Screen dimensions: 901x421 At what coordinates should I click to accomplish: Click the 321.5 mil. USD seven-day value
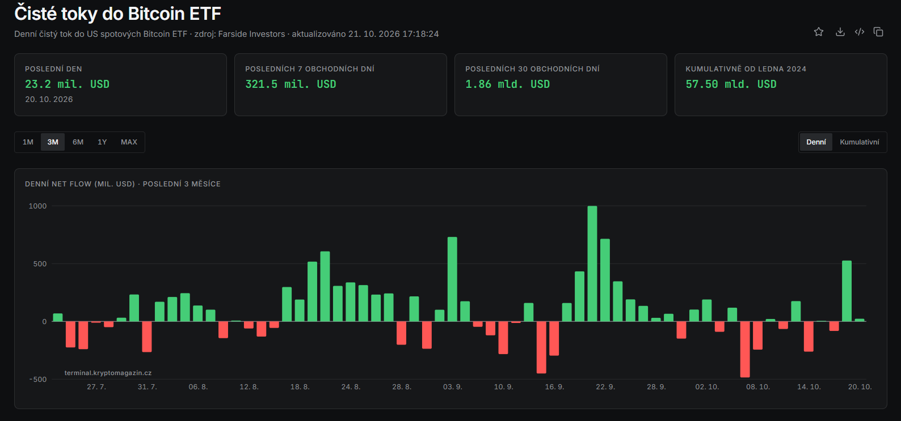point(290,84)
